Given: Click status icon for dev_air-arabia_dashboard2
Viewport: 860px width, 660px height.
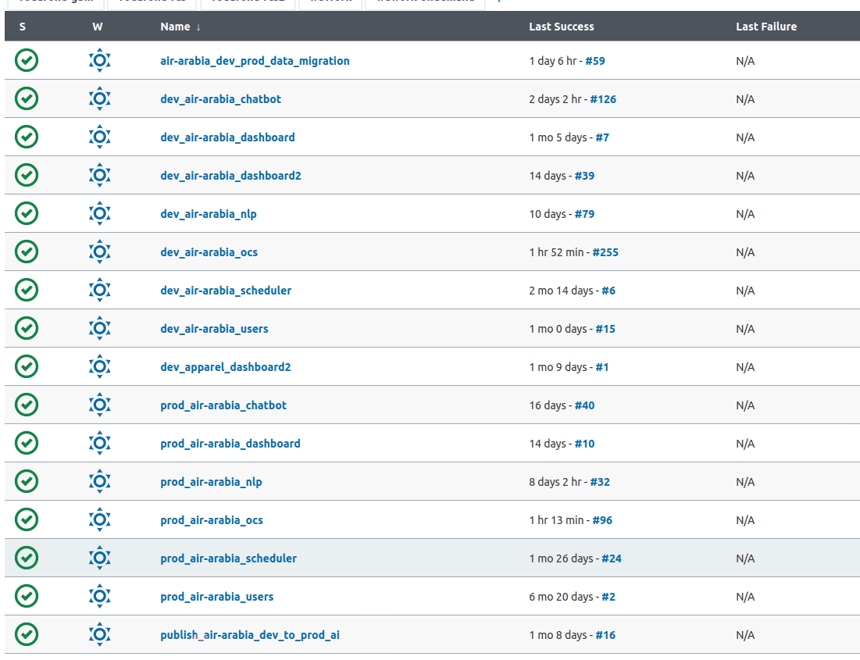Looking at the screenshot, I should [x=27, y=175].
